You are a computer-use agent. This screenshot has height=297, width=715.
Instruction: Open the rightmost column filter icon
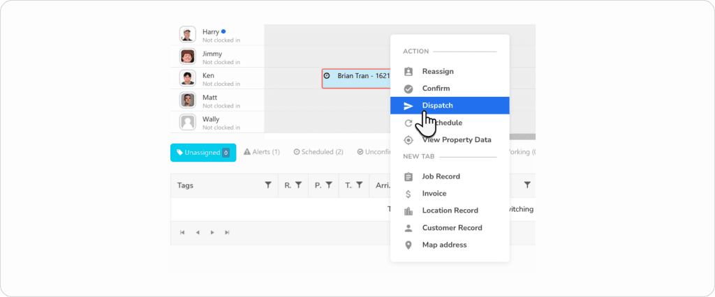(x=527, y=185)
